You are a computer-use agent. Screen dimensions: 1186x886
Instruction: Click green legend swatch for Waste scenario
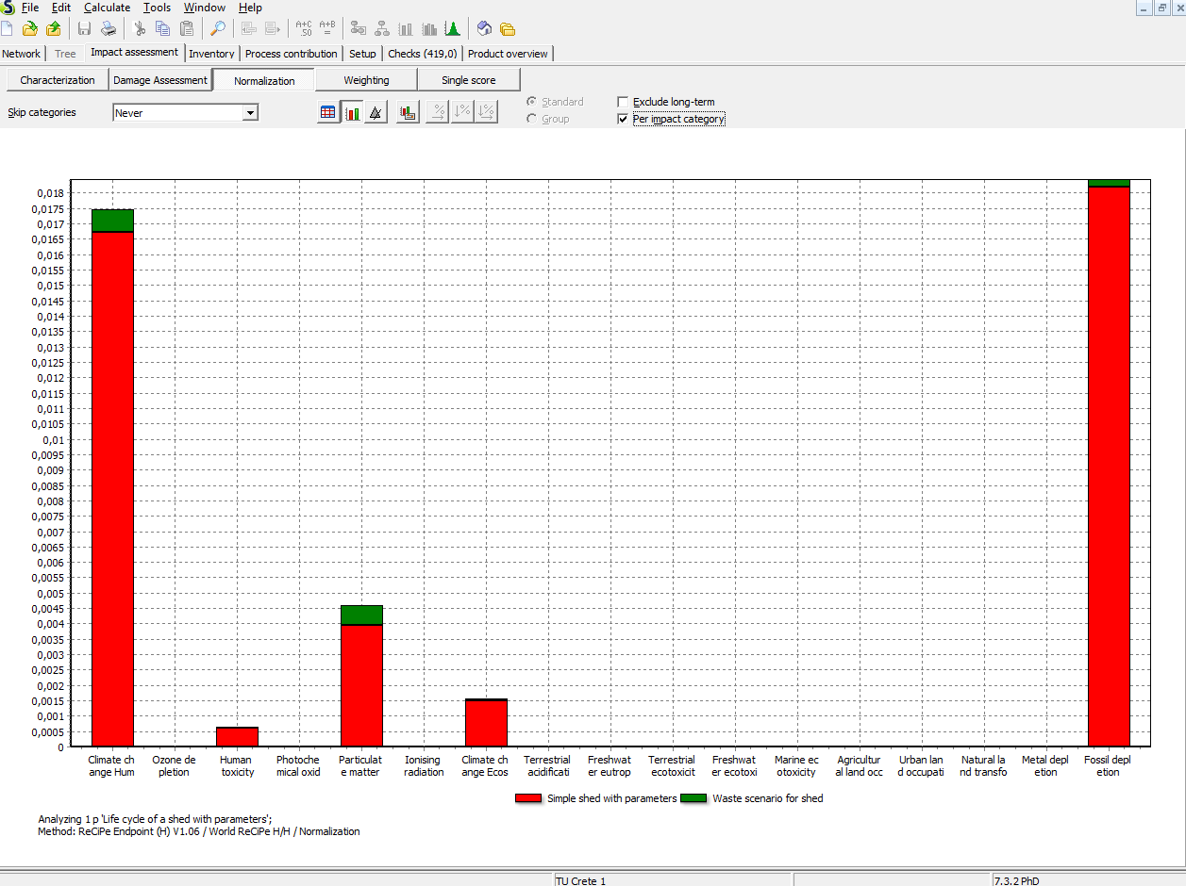[693, 798]
